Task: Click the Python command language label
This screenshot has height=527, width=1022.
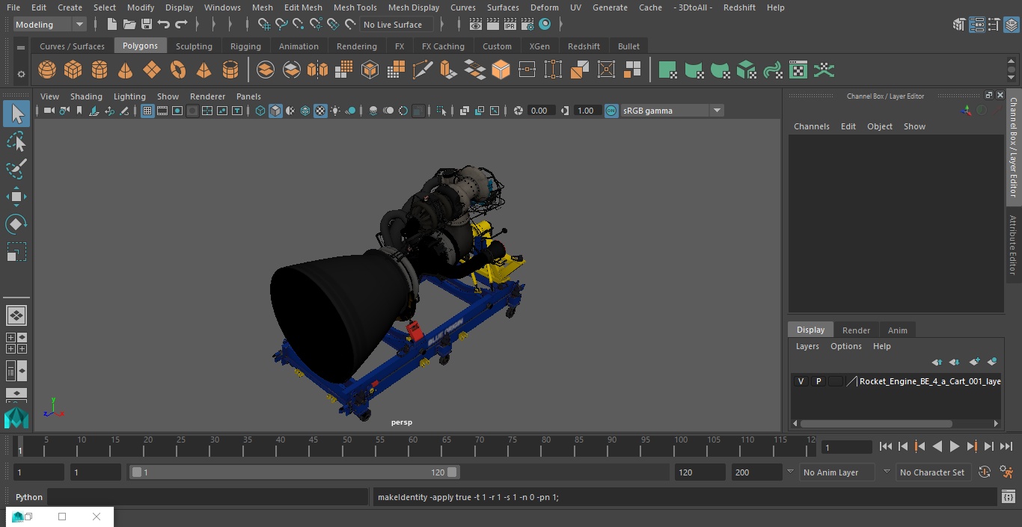Action: pyautogui.click(x=29, y=497)
